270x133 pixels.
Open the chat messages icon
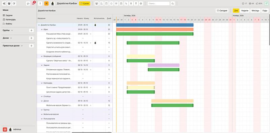coord(28,3)
